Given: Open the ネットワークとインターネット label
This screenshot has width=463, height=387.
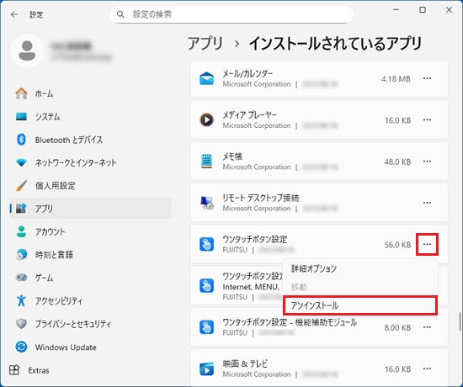Looking at the screenshot, I should pos(76,162).
